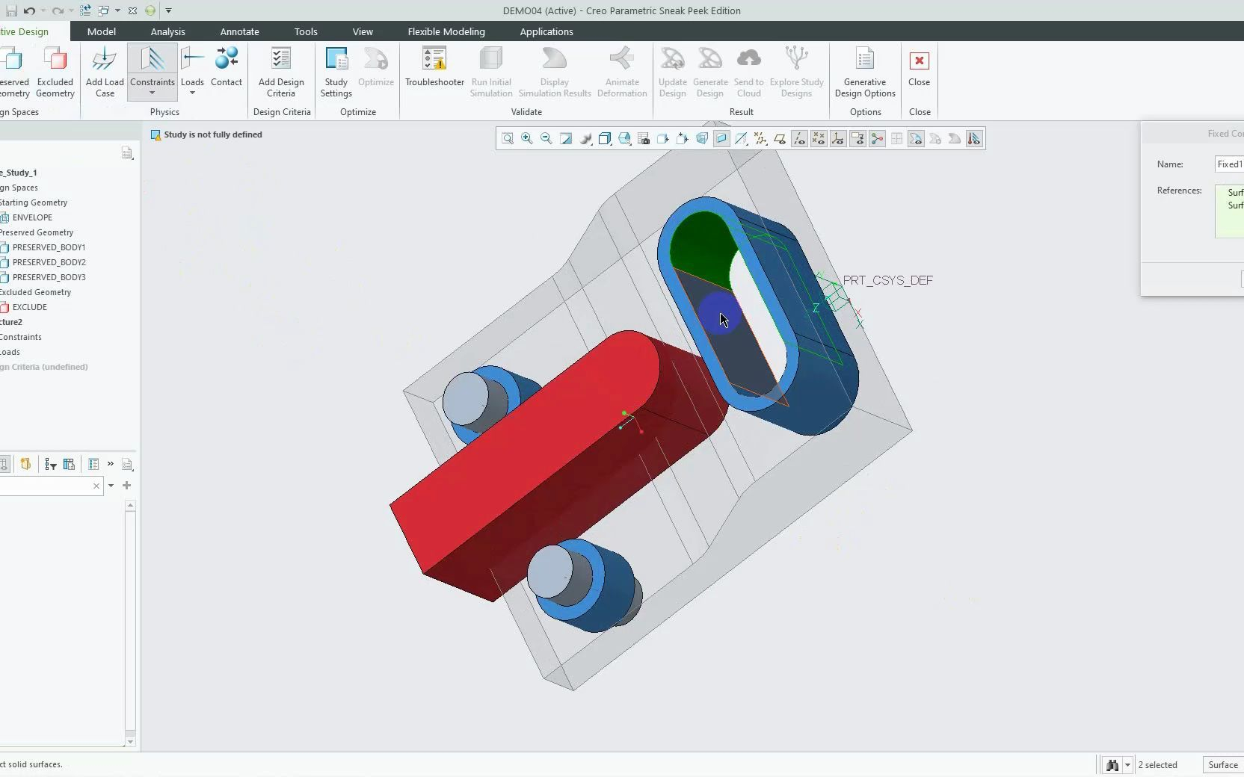
Task: Switch to the Flexible Modeling tab
Action: point(446,31)
